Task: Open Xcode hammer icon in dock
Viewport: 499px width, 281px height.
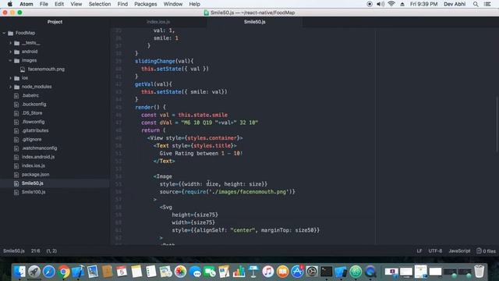Action: point(78,272)
